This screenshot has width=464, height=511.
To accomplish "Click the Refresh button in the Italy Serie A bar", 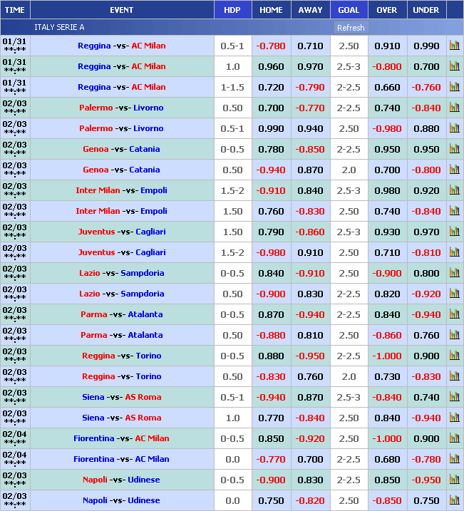I will pyautogui.click(x=350, y=28).
